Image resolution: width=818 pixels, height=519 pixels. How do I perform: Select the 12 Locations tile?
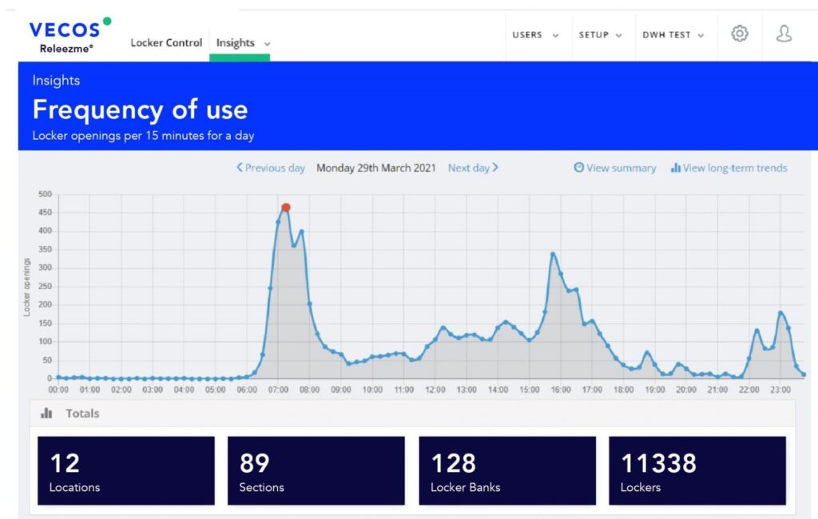click(125, 470)
